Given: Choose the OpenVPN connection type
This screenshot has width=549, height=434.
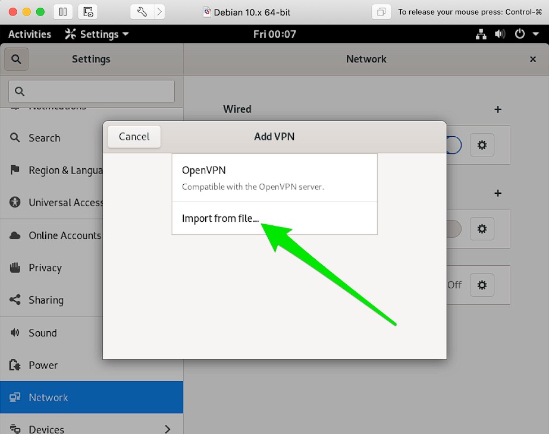Looking at the screenshot, I should pyautogui.click(x=275, y=178).
